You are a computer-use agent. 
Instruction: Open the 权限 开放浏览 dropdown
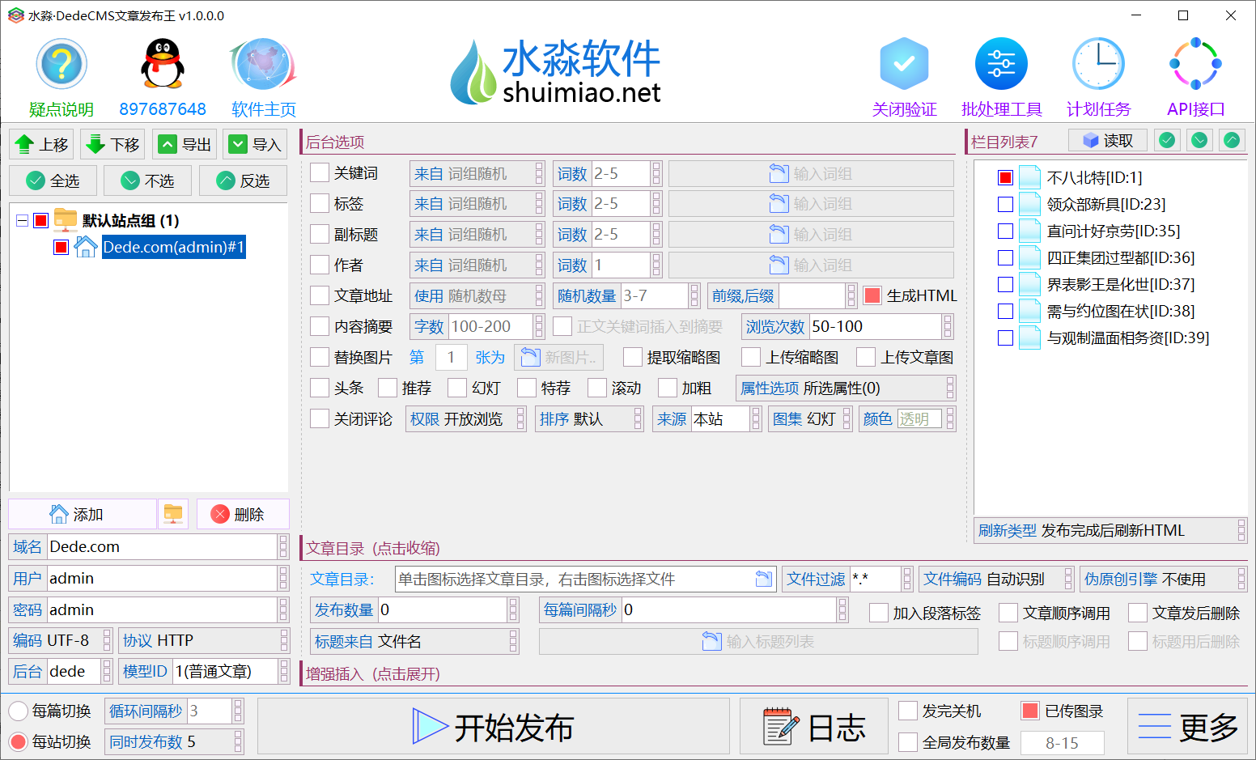point(466,418)
